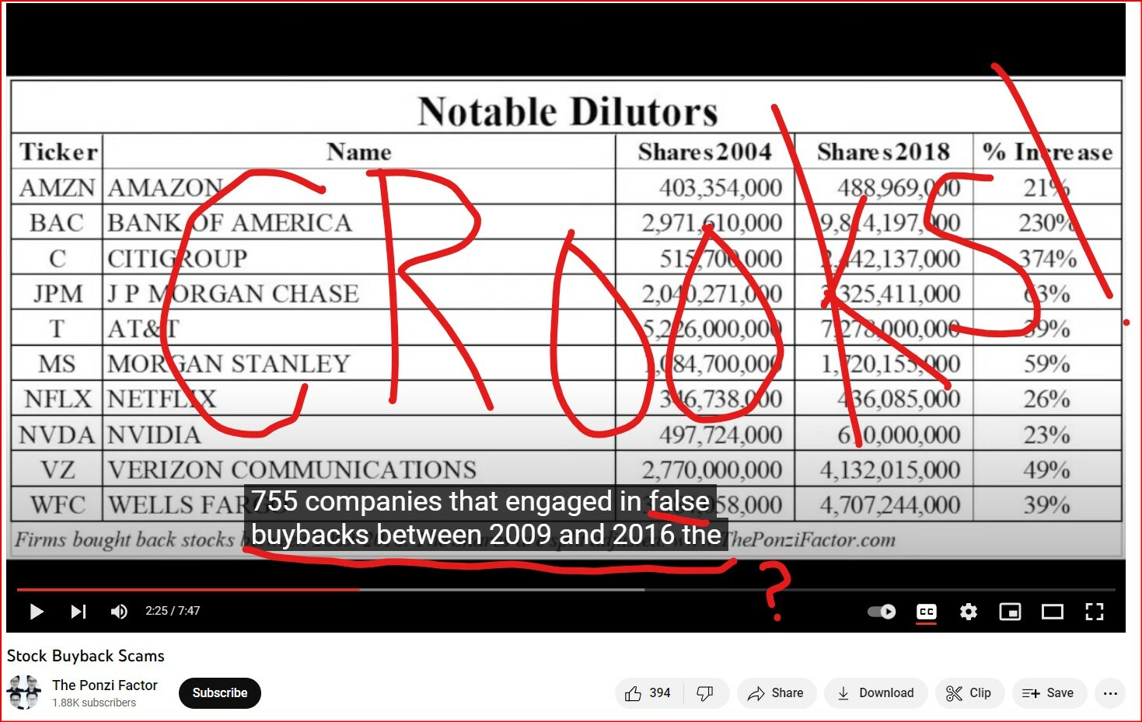Open The Ponzi Factor channel name link

(105, 685)
